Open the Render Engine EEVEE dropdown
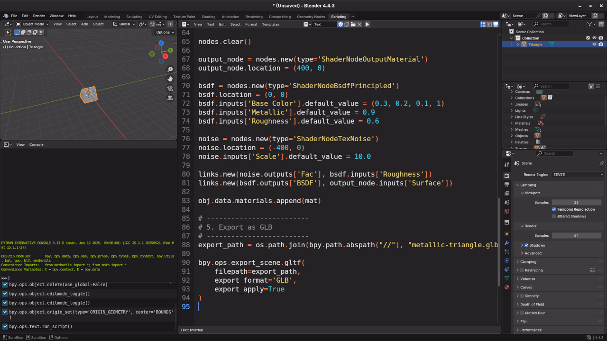Screen dimensions: 607x341 coord(578,175)
